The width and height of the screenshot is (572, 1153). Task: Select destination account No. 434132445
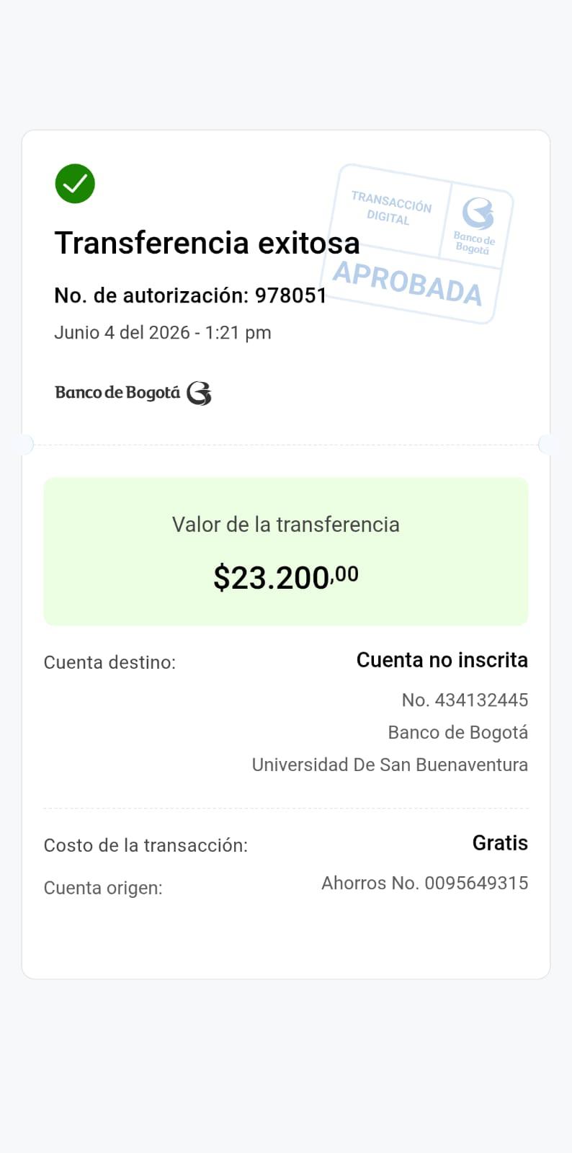pos(465,700)
